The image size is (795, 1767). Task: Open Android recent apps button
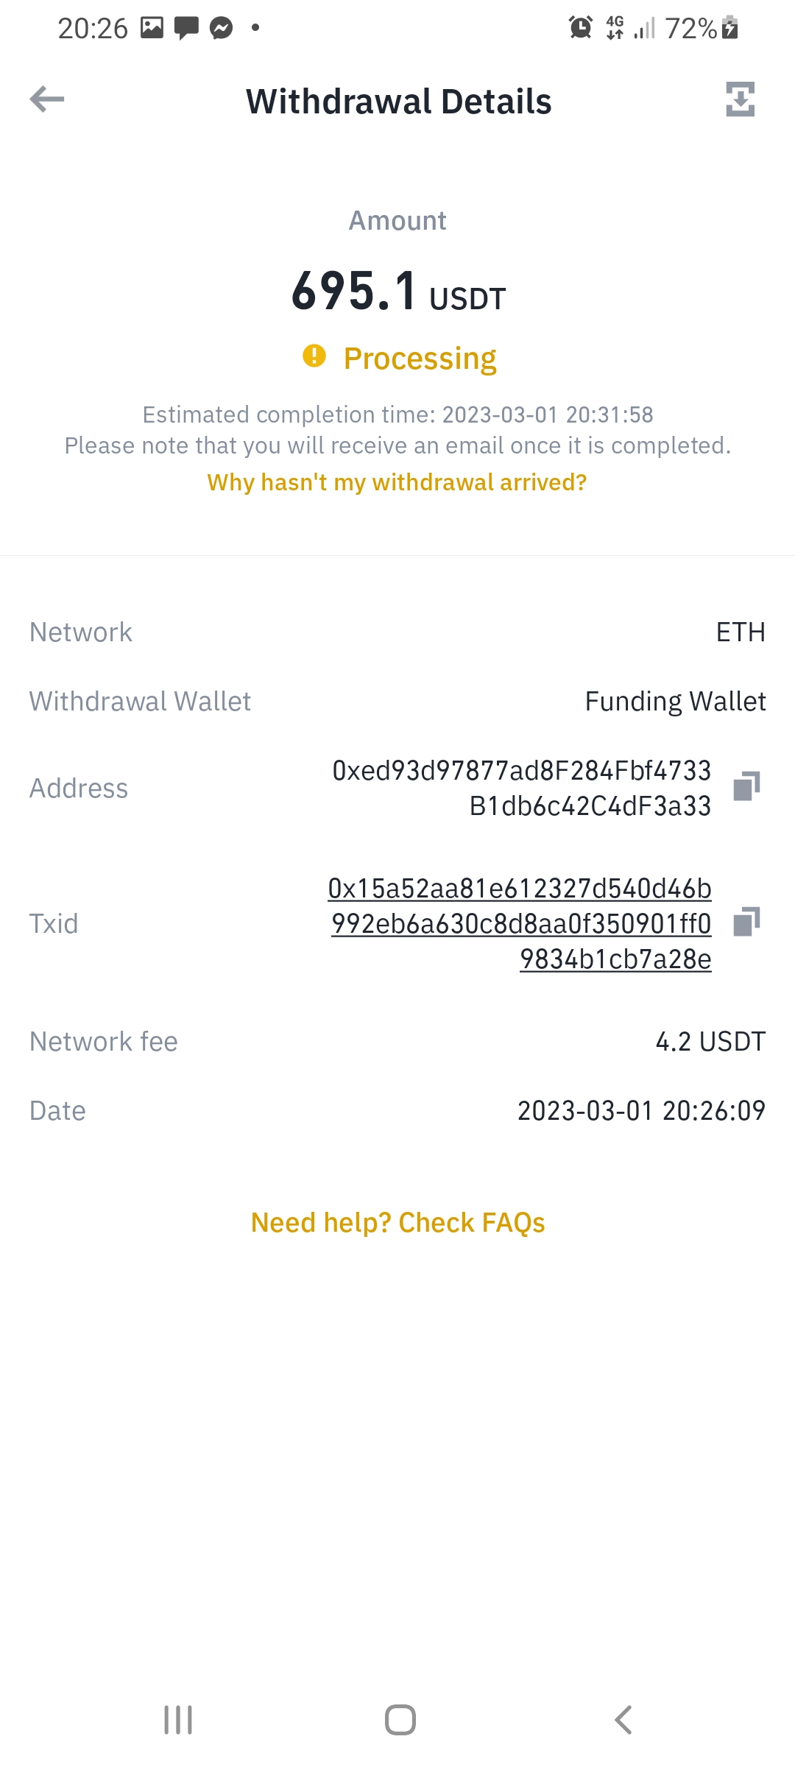[178, 1720]
